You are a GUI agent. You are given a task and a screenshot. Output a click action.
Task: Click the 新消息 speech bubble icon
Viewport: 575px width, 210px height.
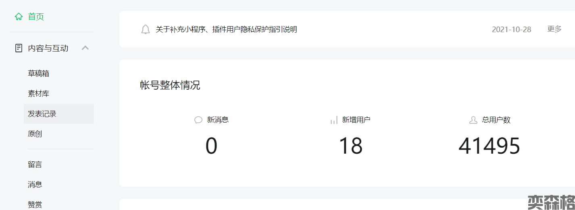198,120
